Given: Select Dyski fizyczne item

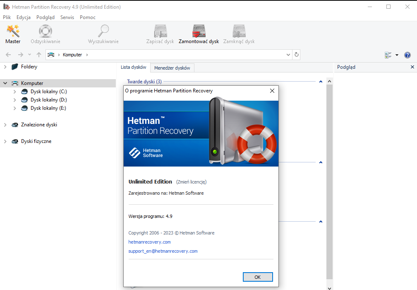Looking at the screenshot, I should coord(36,141).
